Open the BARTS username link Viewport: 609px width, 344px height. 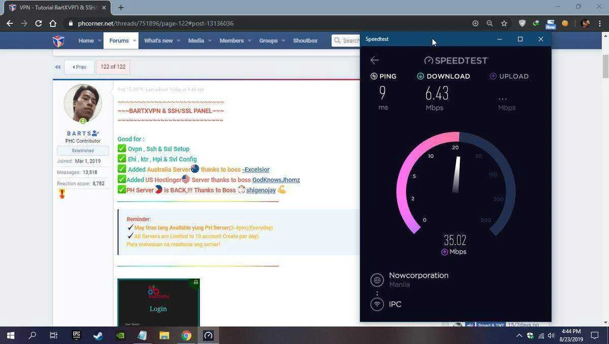(x=79, y=133)
